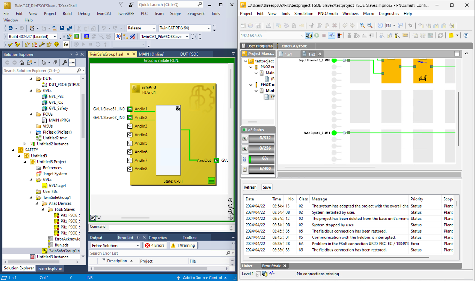The image size is (475, 281).
Task: Click the AndOut output port icon
Action: click(216, 160)
